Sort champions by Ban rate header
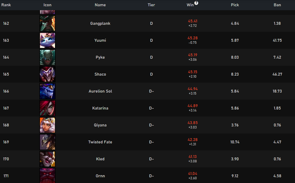Screen dimensions: 295x183 coord(277,5)
